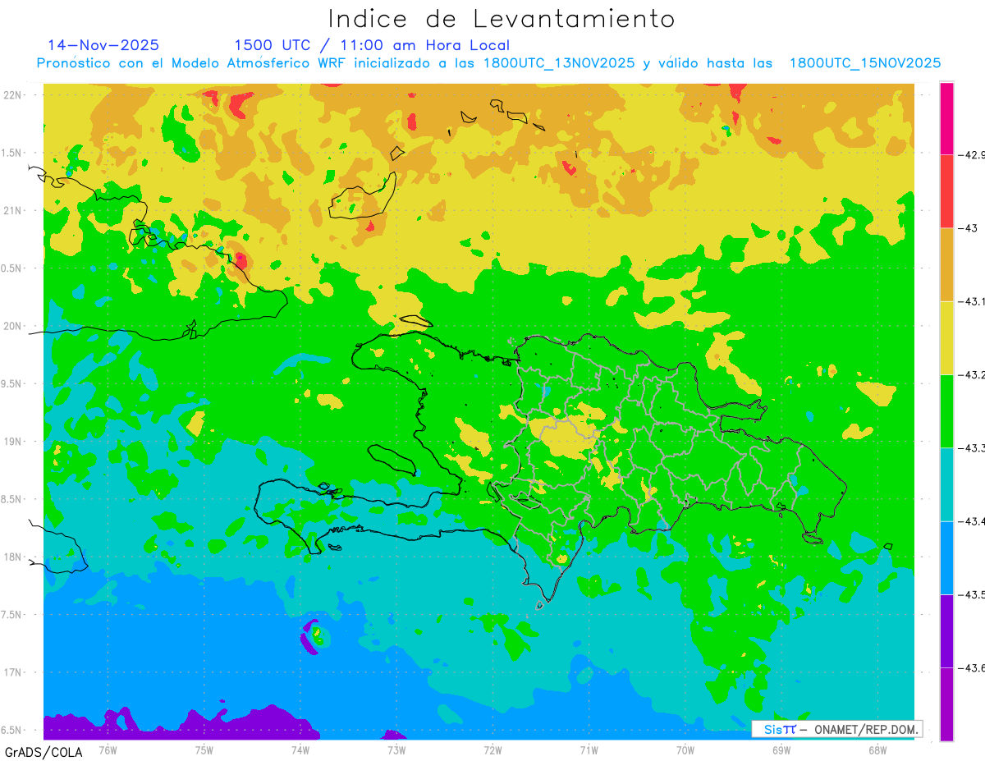Select the magenta swatch at the top of the color bar
Image resolution: width=985 pixels, height=761 pixels.
tap(946, 118)
